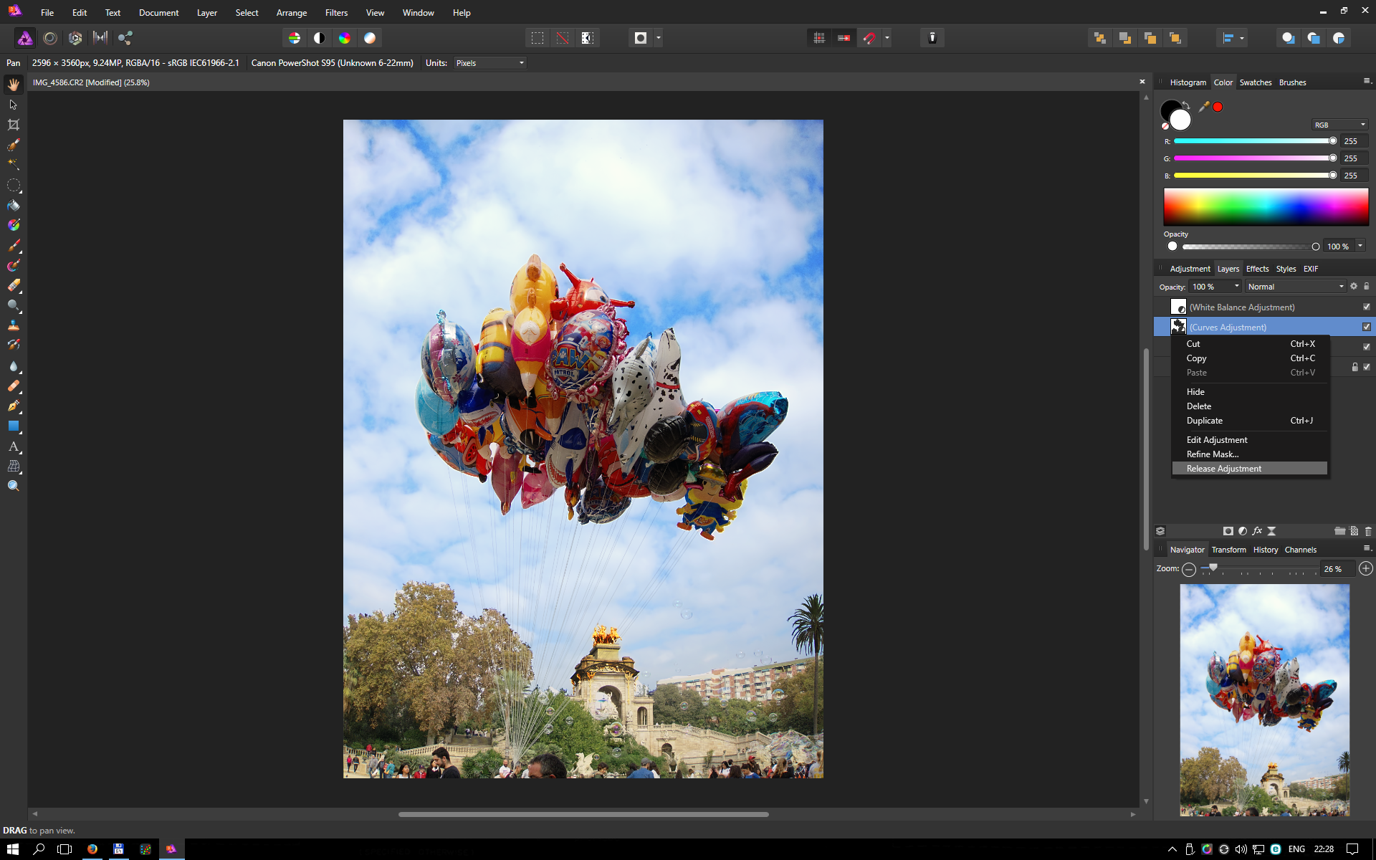The height and width of the screenshot is (860, 1376).
Task: Switch to the Develop persona
Action: coord(75,38)
